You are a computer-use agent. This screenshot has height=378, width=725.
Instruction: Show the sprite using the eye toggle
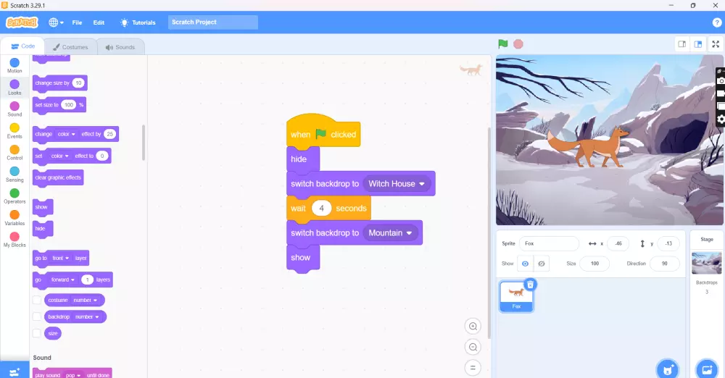click(x=525, y=264)
